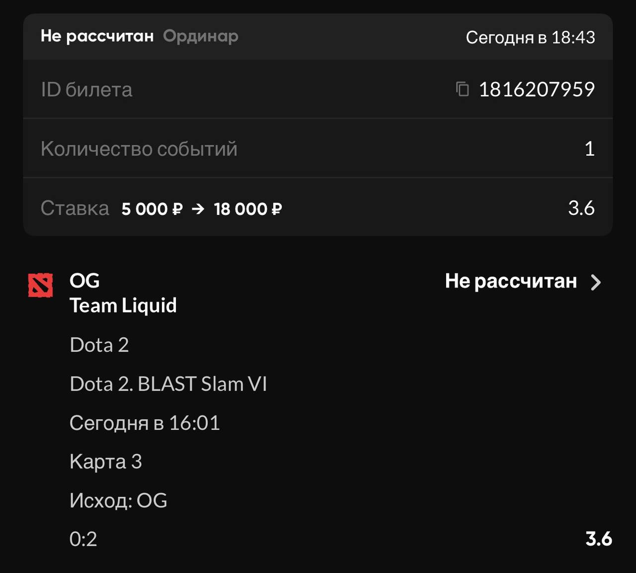The image size is (636, 573).
Task: Expand event details with the right chevron
Action: (x=596, y=283)
